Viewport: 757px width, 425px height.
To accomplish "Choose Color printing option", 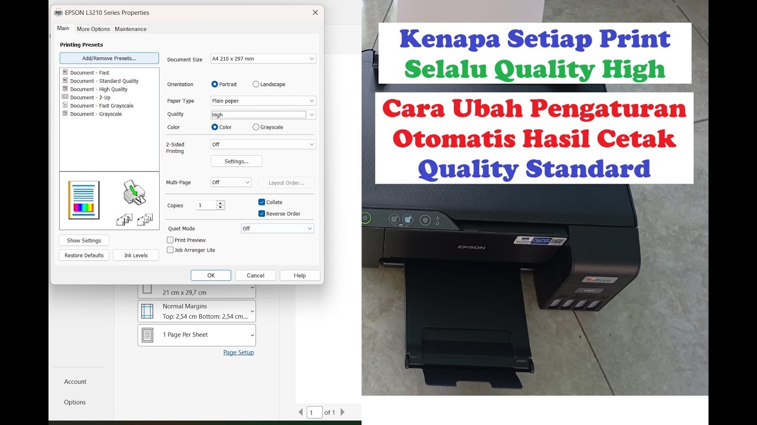I will point(215,127).
